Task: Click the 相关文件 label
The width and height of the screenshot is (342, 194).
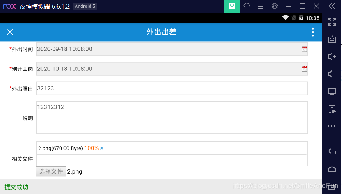Action: (x=22, y=159)
